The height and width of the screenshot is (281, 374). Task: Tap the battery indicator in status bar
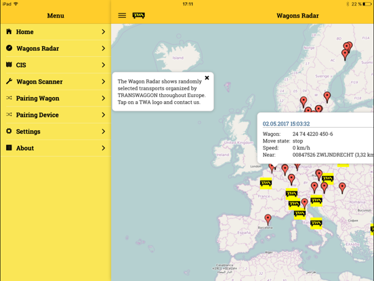pos(367,4)
